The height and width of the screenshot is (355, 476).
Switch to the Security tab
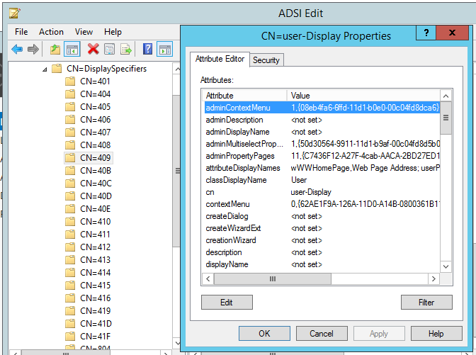coord(266,60)
